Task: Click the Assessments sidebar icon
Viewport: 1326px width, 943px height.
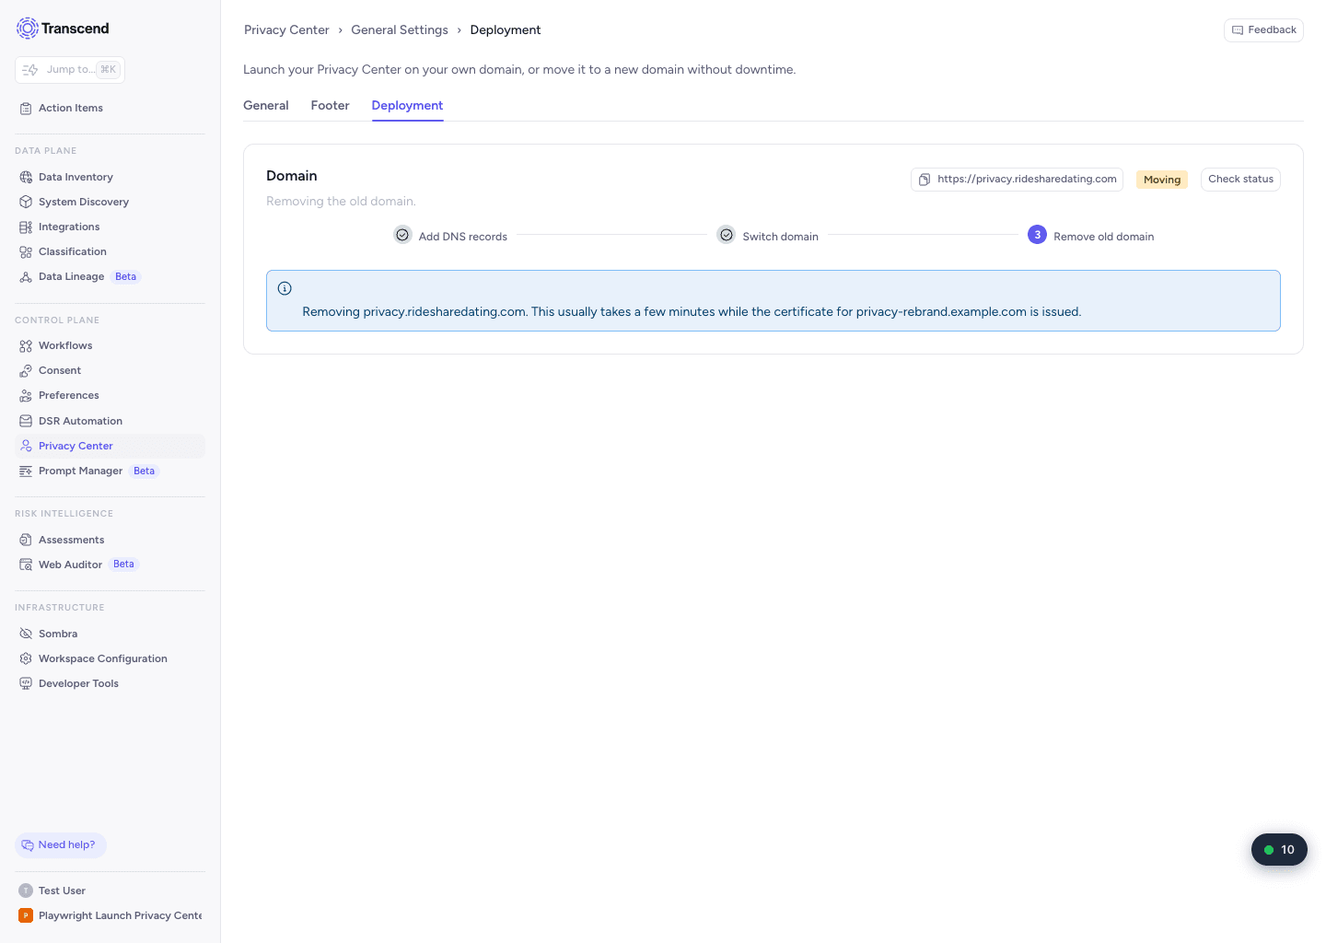Action: tap(26, 540)
